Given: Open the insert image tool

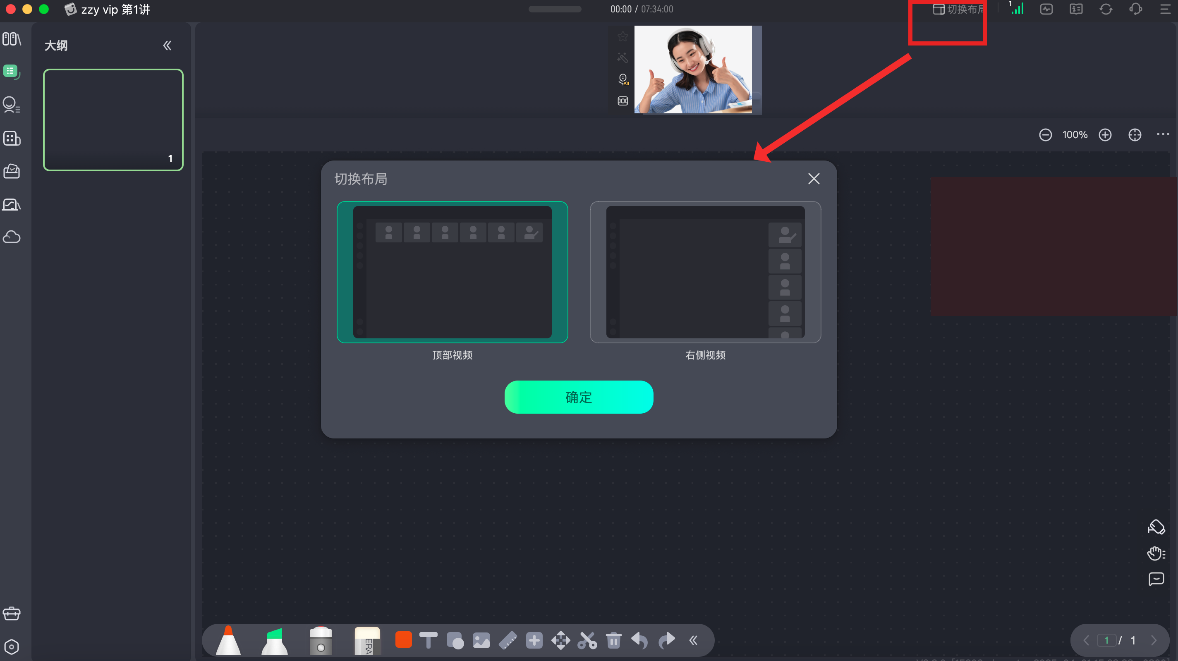Looking at the screenshot, I should (x=481, y=640).
